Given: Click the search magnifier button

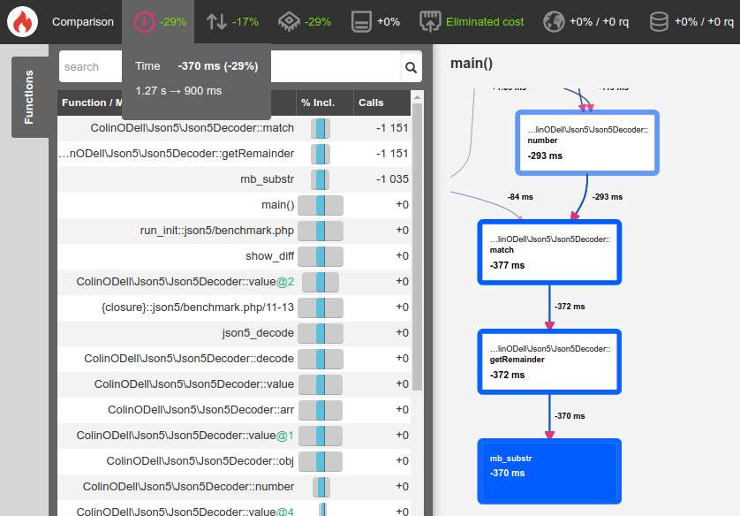Looking at the screenshot, I should coord(411,66).
